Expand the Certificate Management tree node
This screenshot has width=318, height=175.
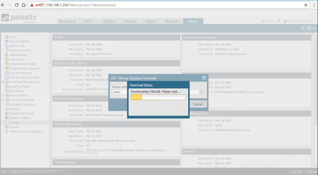3,82
